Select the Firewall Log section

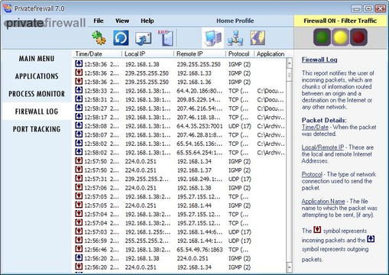(37, 112)
